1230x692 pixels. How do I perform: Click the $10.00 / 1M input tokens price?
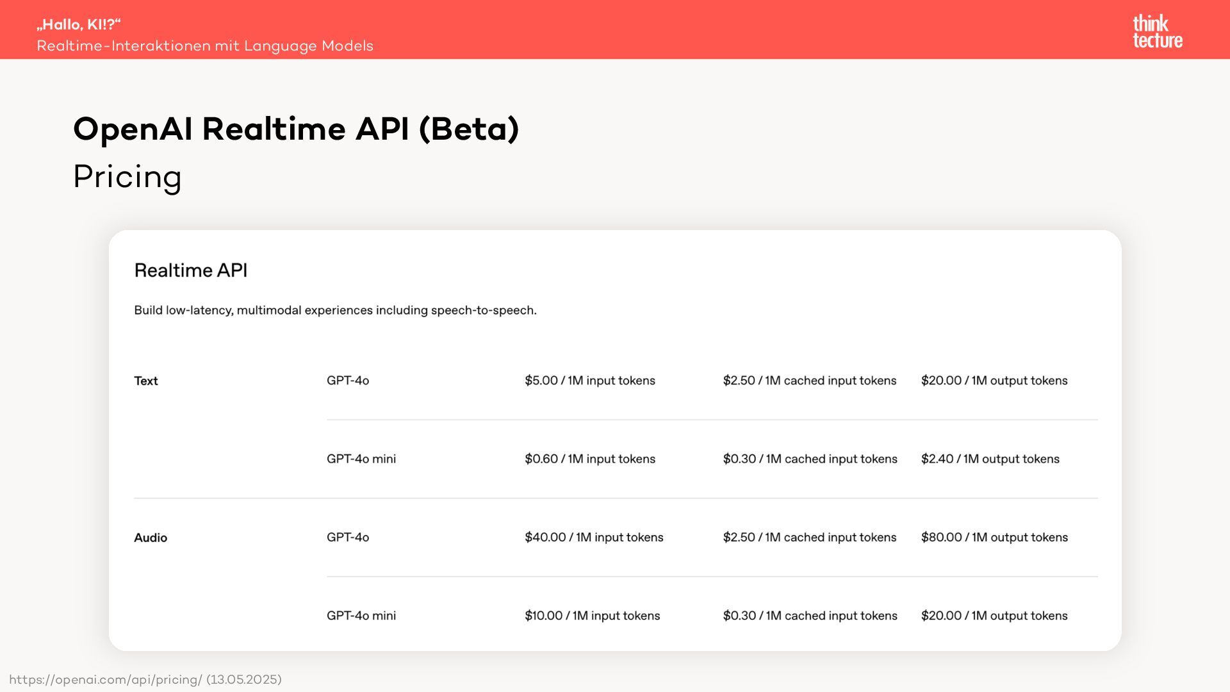click(592, 616)
